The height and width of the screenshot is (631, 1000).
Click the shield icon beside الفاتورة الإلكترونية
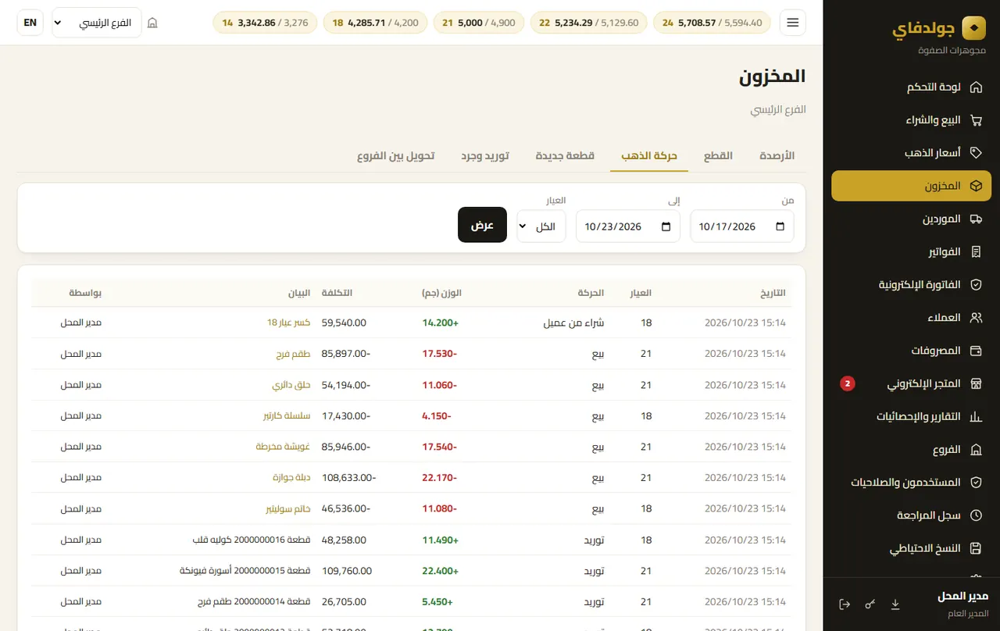click(975, 285)
